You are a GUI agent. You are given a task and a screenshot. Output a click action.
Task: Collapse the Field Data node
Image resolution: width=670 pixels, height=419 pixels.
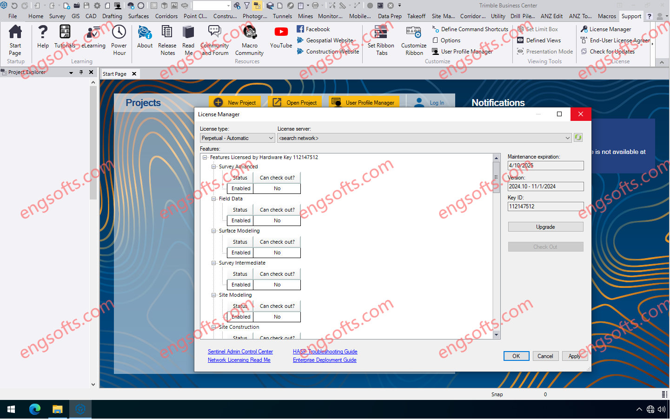[x=214, y=199]
